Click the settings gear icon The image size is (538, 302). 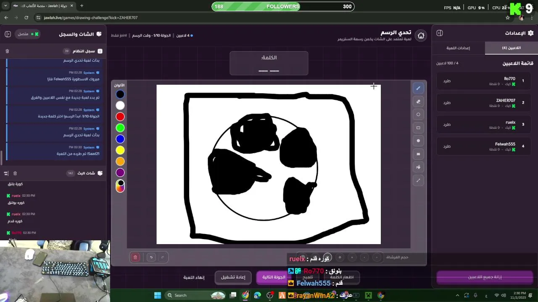tap(530, 33)
